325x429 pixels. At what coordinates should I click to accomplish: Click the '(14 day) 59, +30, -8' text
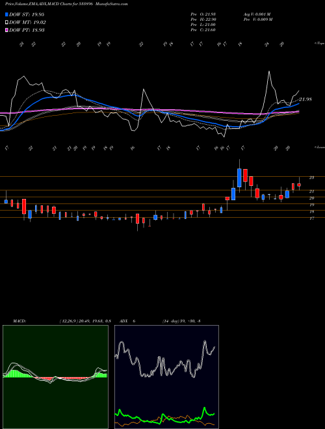click(181, 321)
